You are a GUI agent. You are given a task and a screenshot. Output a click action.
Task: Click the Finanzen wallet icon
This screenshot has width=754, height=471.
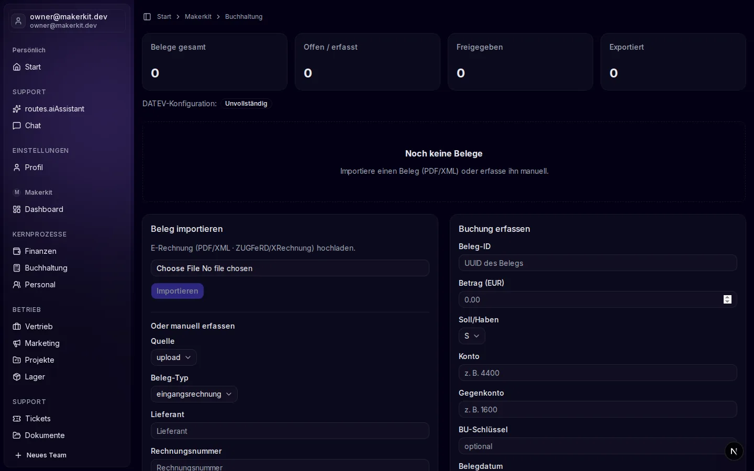(x=17, y=251)
